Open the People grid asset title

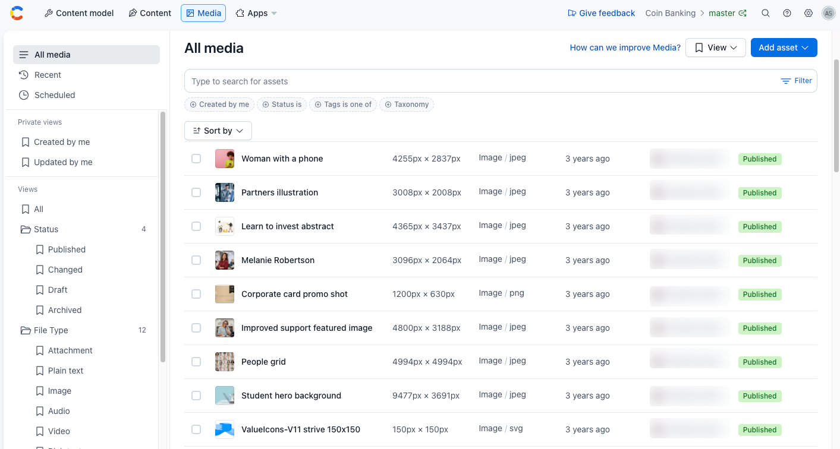coord(263,362)
